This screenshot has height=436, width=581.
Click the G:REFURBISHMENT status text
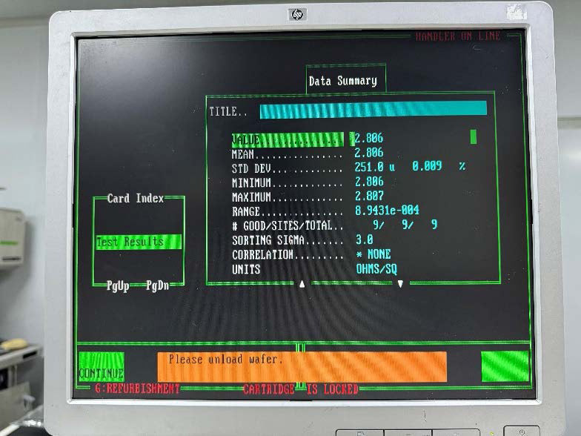[137, 389]
